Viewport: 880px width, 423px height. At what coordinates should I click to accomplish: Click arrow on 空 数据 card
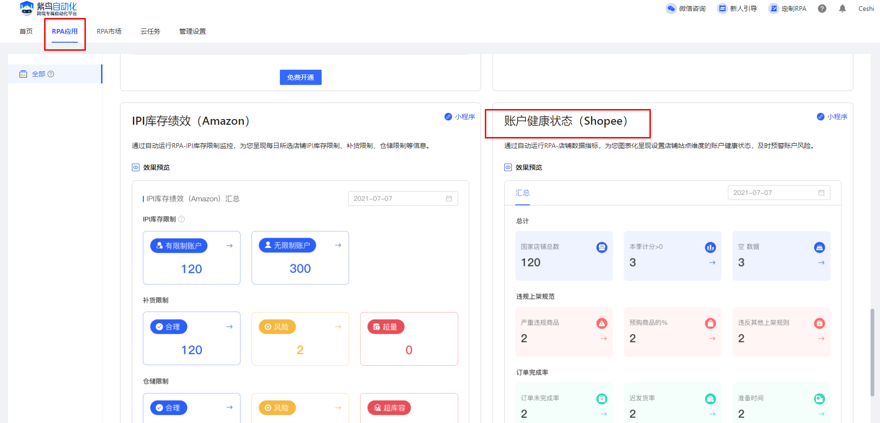[822, 263]
